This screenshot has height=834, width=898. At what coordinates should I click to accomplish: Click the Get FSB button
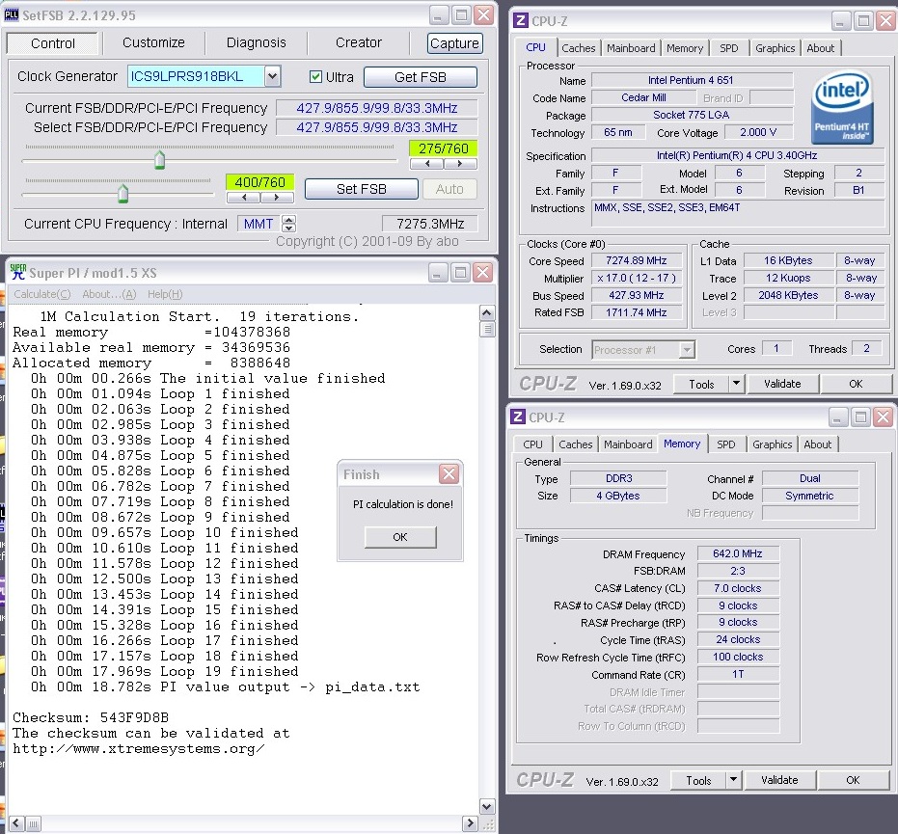[x=421, y=77]
